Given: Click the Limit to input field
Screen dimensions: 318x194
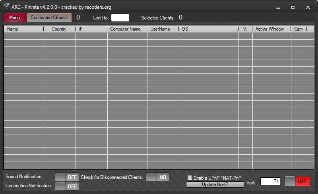Looking at the screenshot, I should (x=120, y=17).
